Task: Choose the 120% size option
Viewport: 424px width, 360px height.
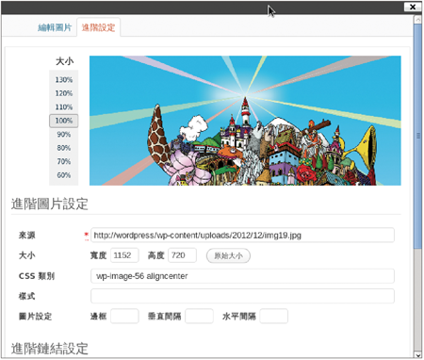Action: click(64, 93)
